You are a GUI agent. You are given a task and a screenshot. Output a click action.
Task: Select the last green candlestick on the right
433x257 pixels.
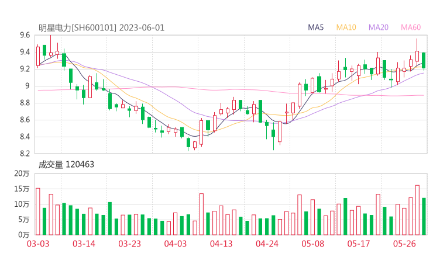tap(424, 60)
